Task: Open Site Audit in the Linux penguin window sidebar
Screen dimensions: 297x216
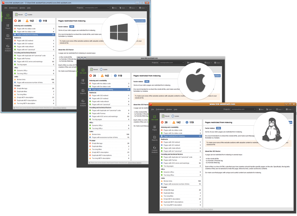Action: tap(155, 118)
